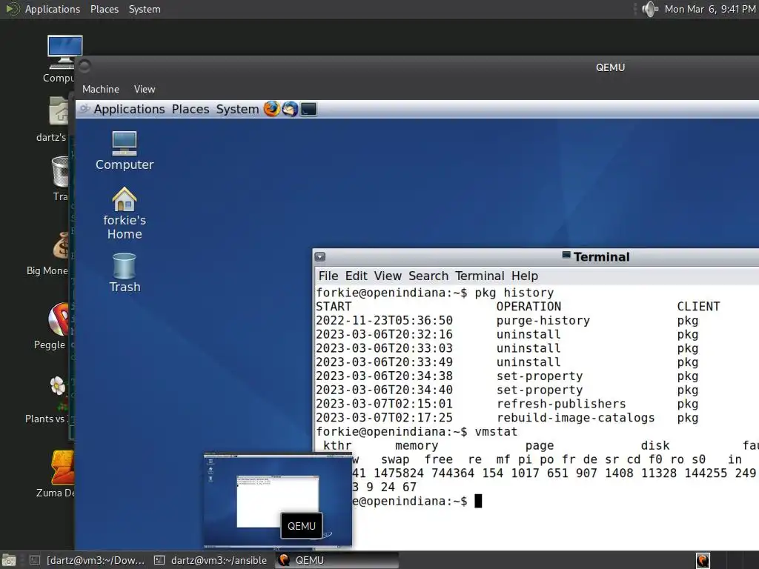759x569 pixels.
Task: Click the 'vmstat' command text
Action: click(496, 432)
